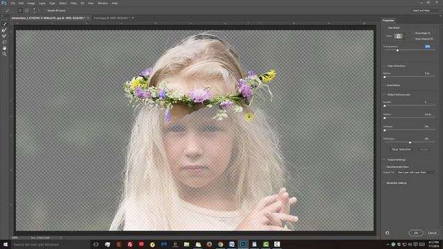443x249 pixels.
Task: Open the Output To dropdown
Action: click(416, 172)
